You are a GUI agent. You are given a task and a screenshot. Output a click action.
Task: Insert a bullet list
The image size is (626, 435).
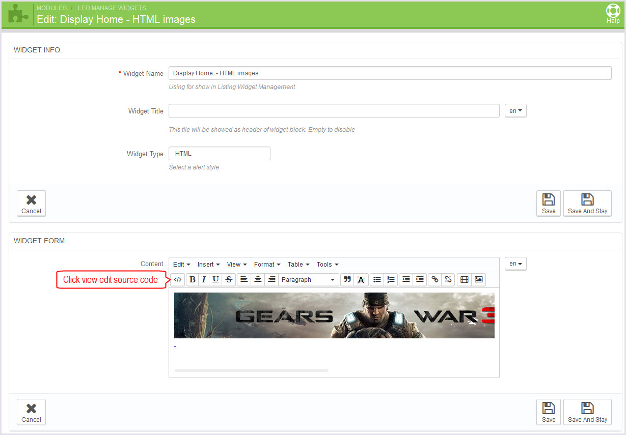377,279
